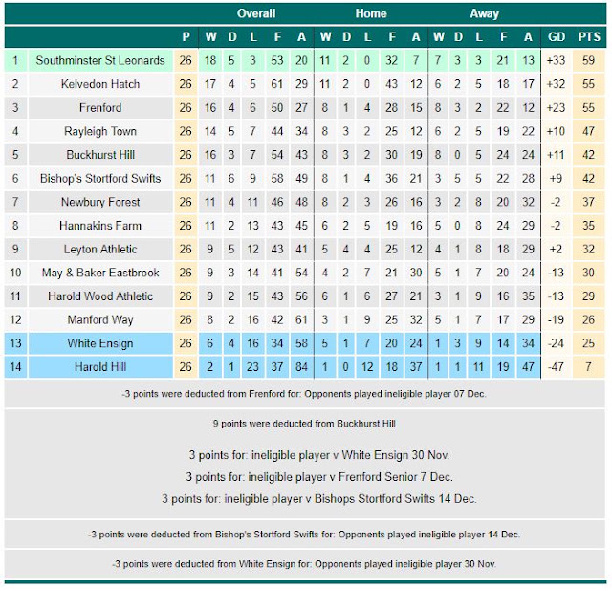
Task: Click the GD column header
Action: pyautogui.click(x=557, y=37)
